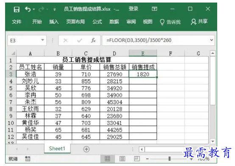This screenshot has width=235, height=166.
Task: Click cell with name 吴佳佳
Action: pos(31,137)
